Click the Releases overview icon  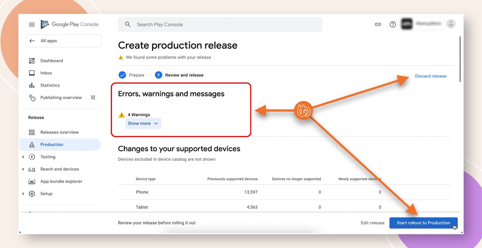point(32,132)
